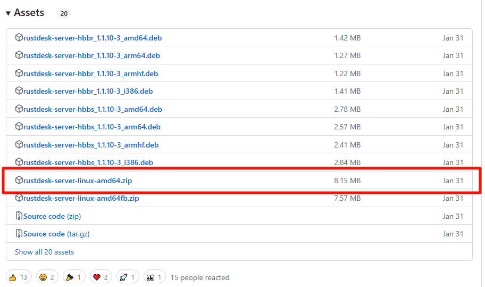The height and width of the screenshot is (287, 485).
Task: Download rustdesk-server-hbbs_1.1.10-3_amd64.deb
Action: (x=93, y=109)
